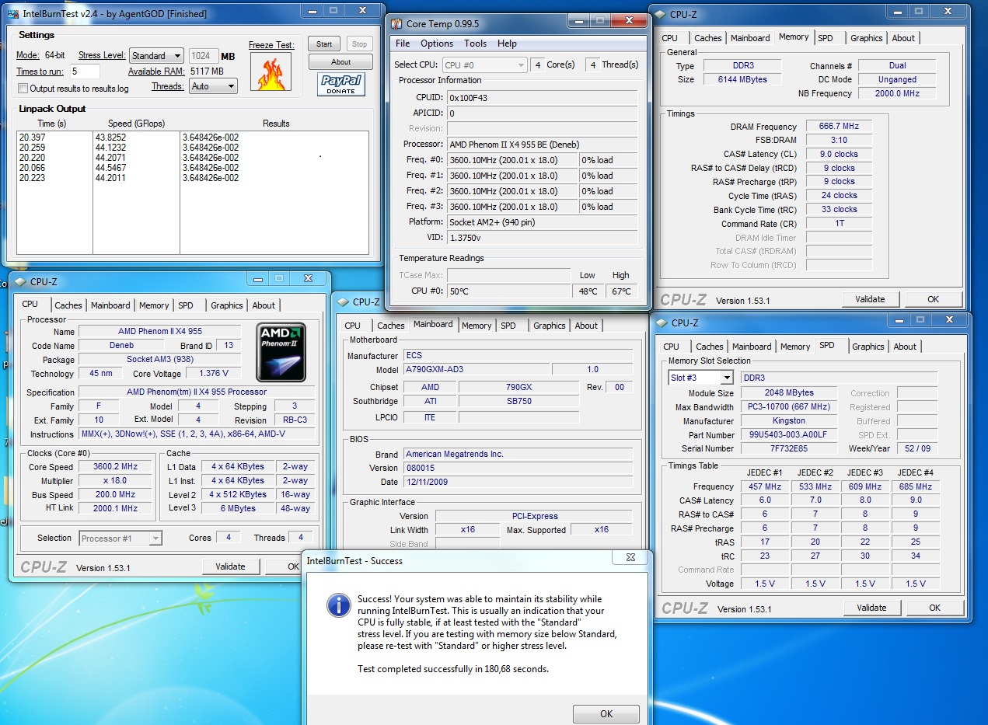Switch to Graphics tab in CPU-Z CPU window

[227, 305]
